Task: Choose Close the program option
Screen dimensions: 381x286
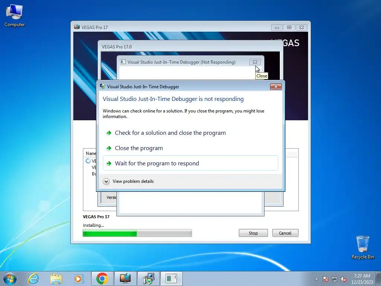Action: 190,148
